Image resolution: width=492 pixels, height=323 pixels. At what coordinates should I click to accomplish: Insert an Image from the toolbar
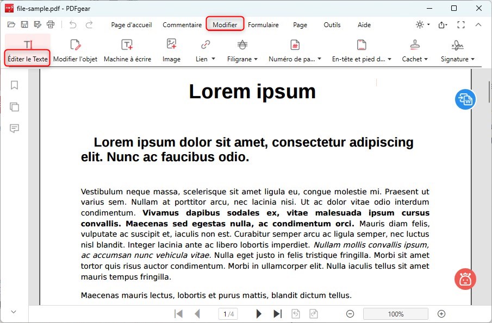tap(171, 50)
